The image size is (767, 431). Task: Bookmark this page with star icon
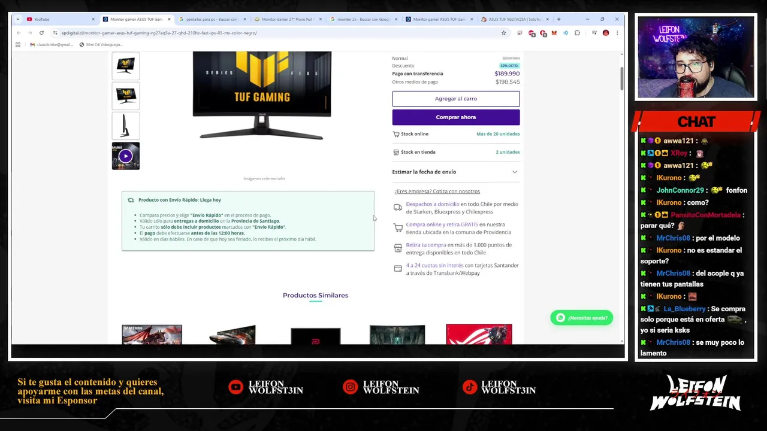pos(503,33)
